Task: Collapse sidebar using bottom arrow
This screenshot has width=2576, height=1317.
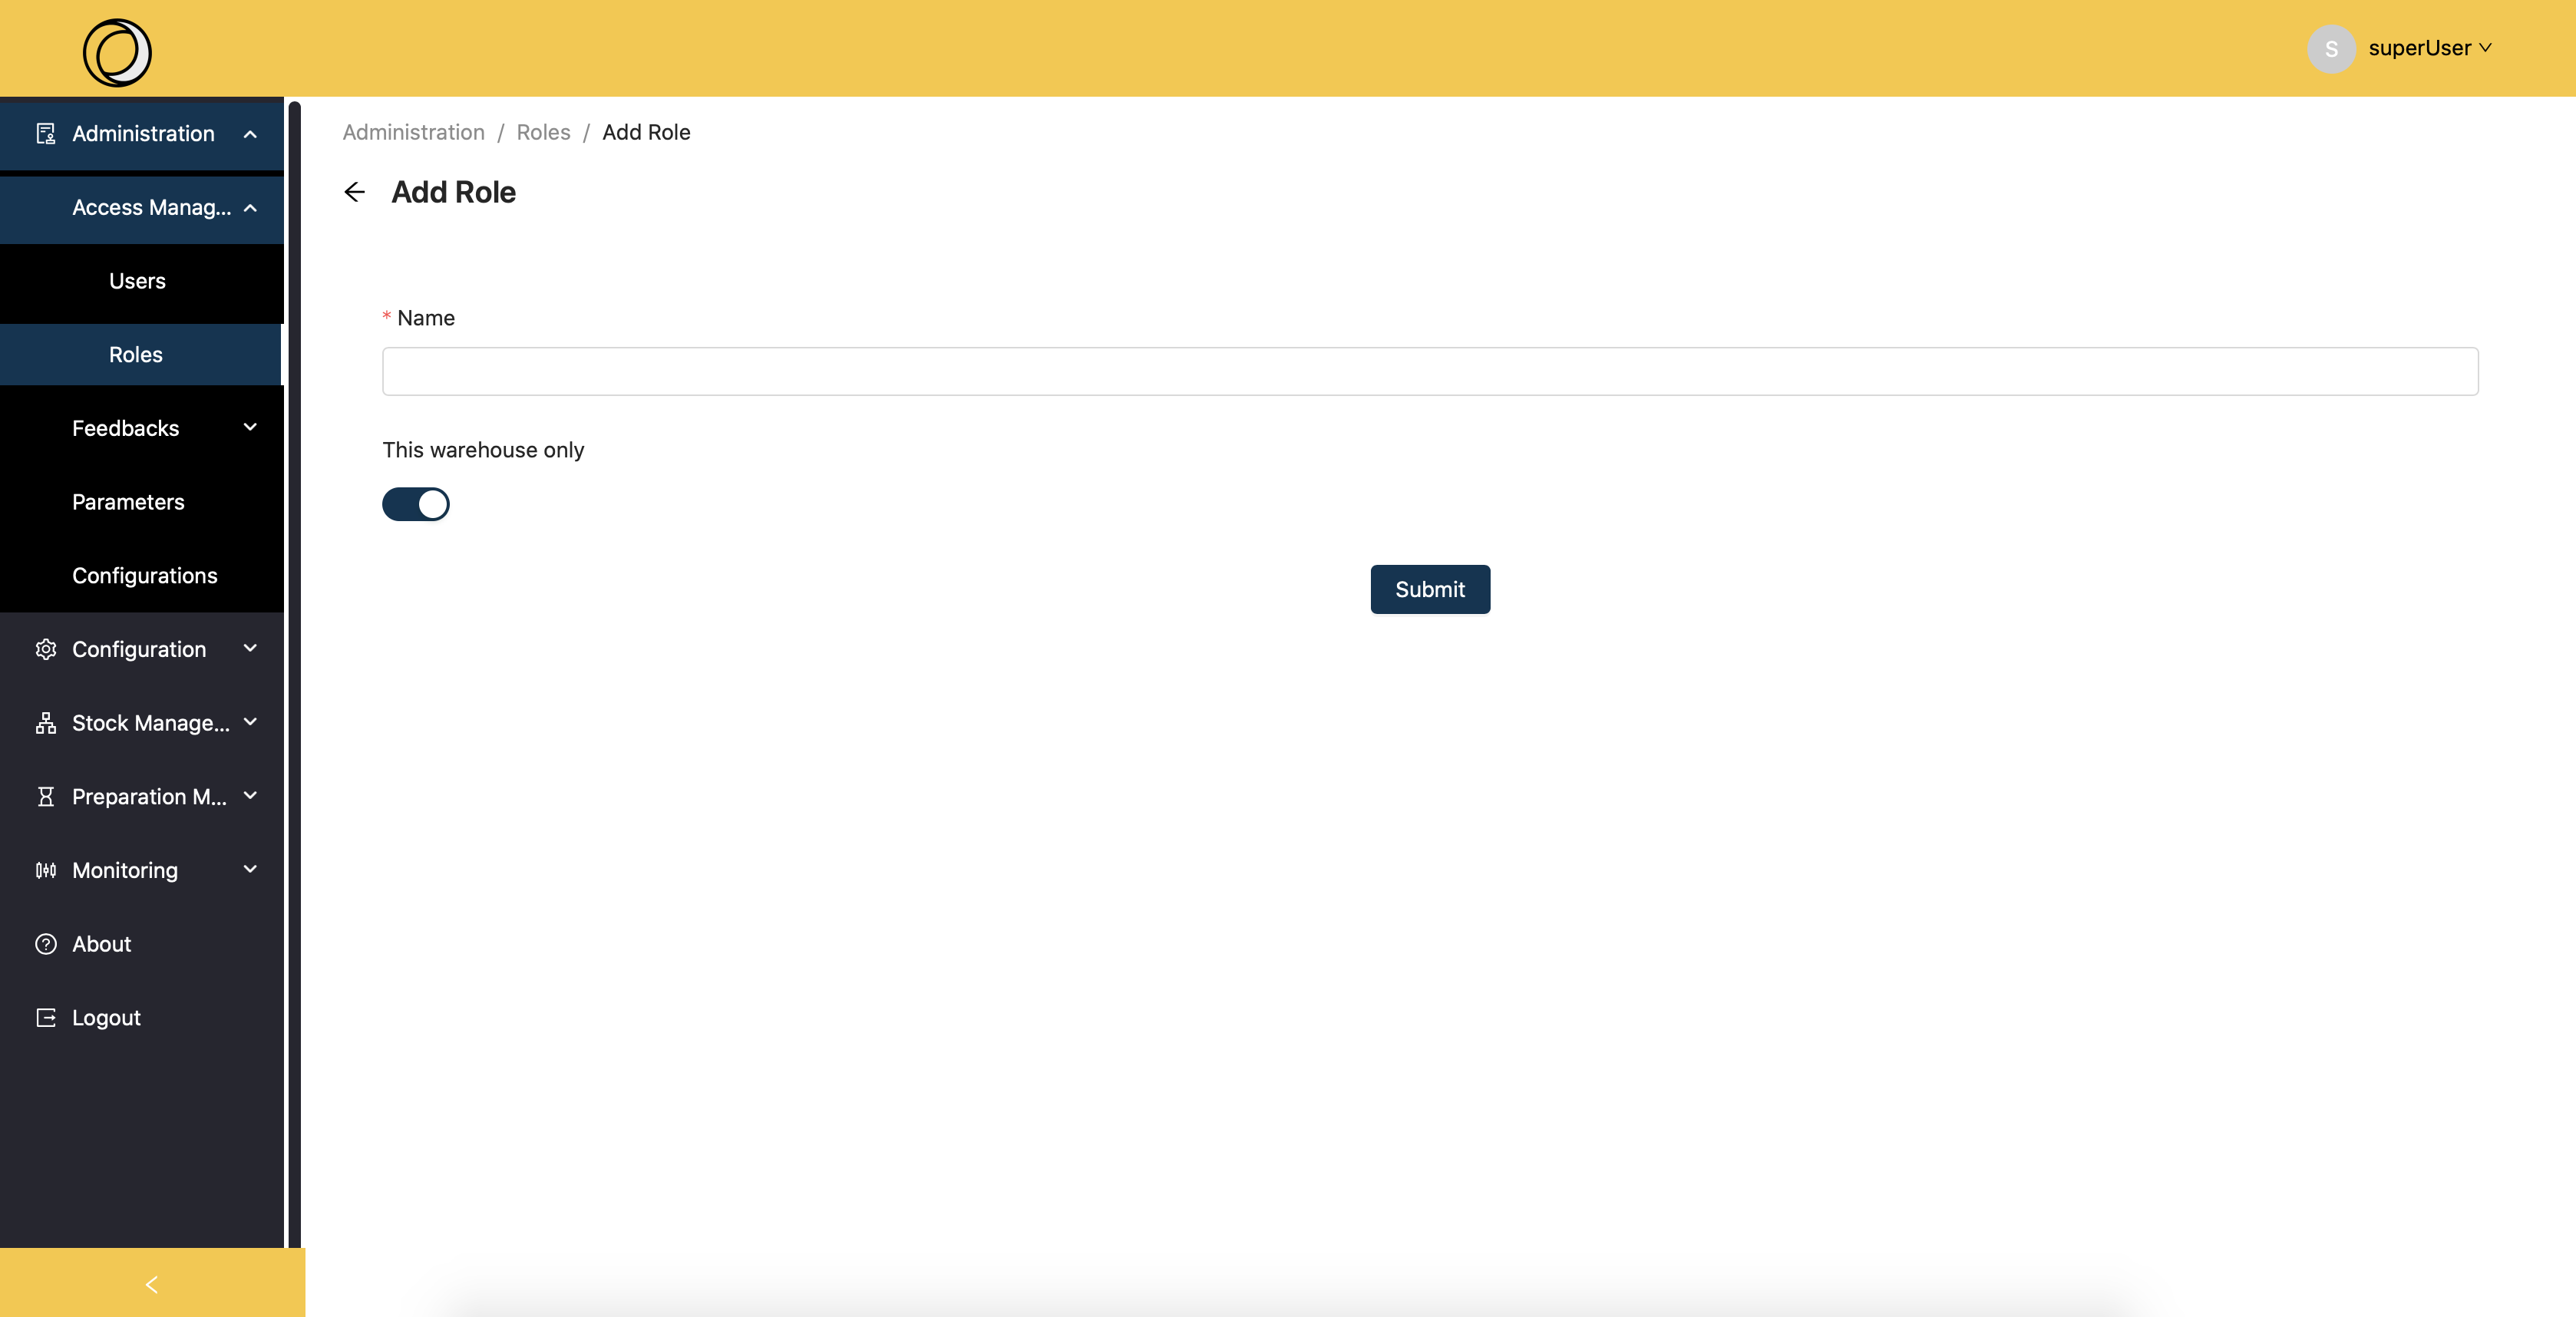Action: (x=152, y=1284)
